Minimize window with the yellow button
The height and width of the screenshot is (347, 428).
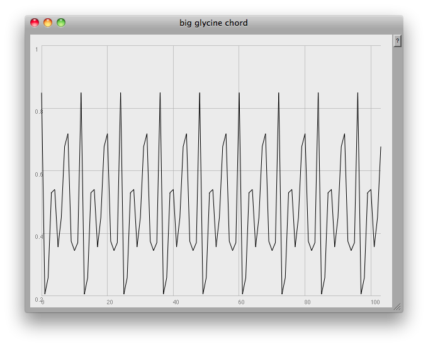point(48,23)
